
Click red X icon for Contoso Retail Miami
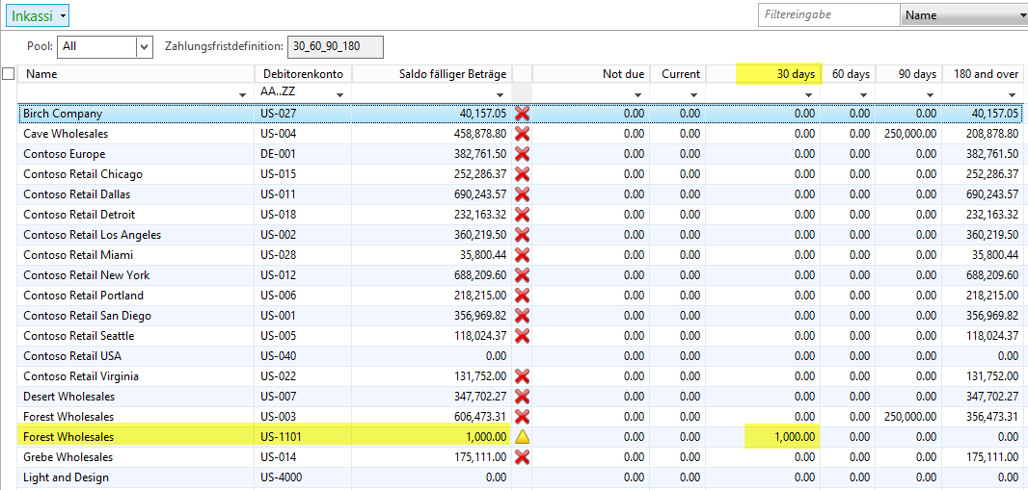click(x=522, y=255)
